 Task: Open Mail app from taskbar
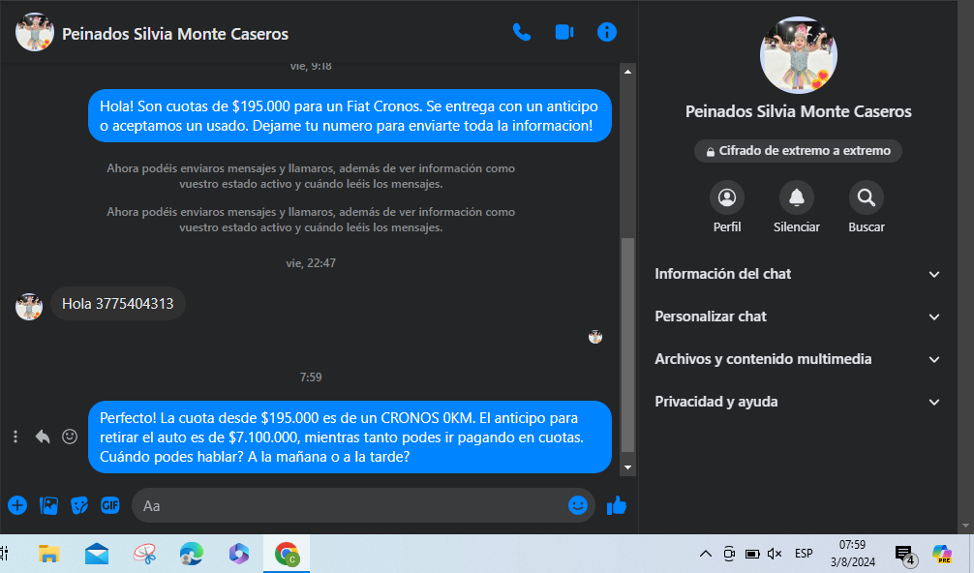(x=96, y=553)
